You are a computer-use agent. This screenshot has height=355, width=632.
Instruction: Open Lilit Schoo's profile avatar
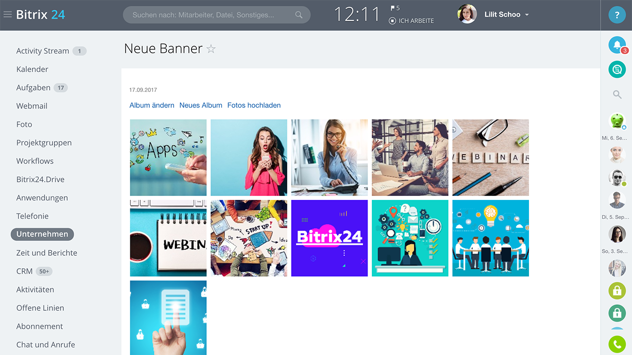tap(467, 15)
